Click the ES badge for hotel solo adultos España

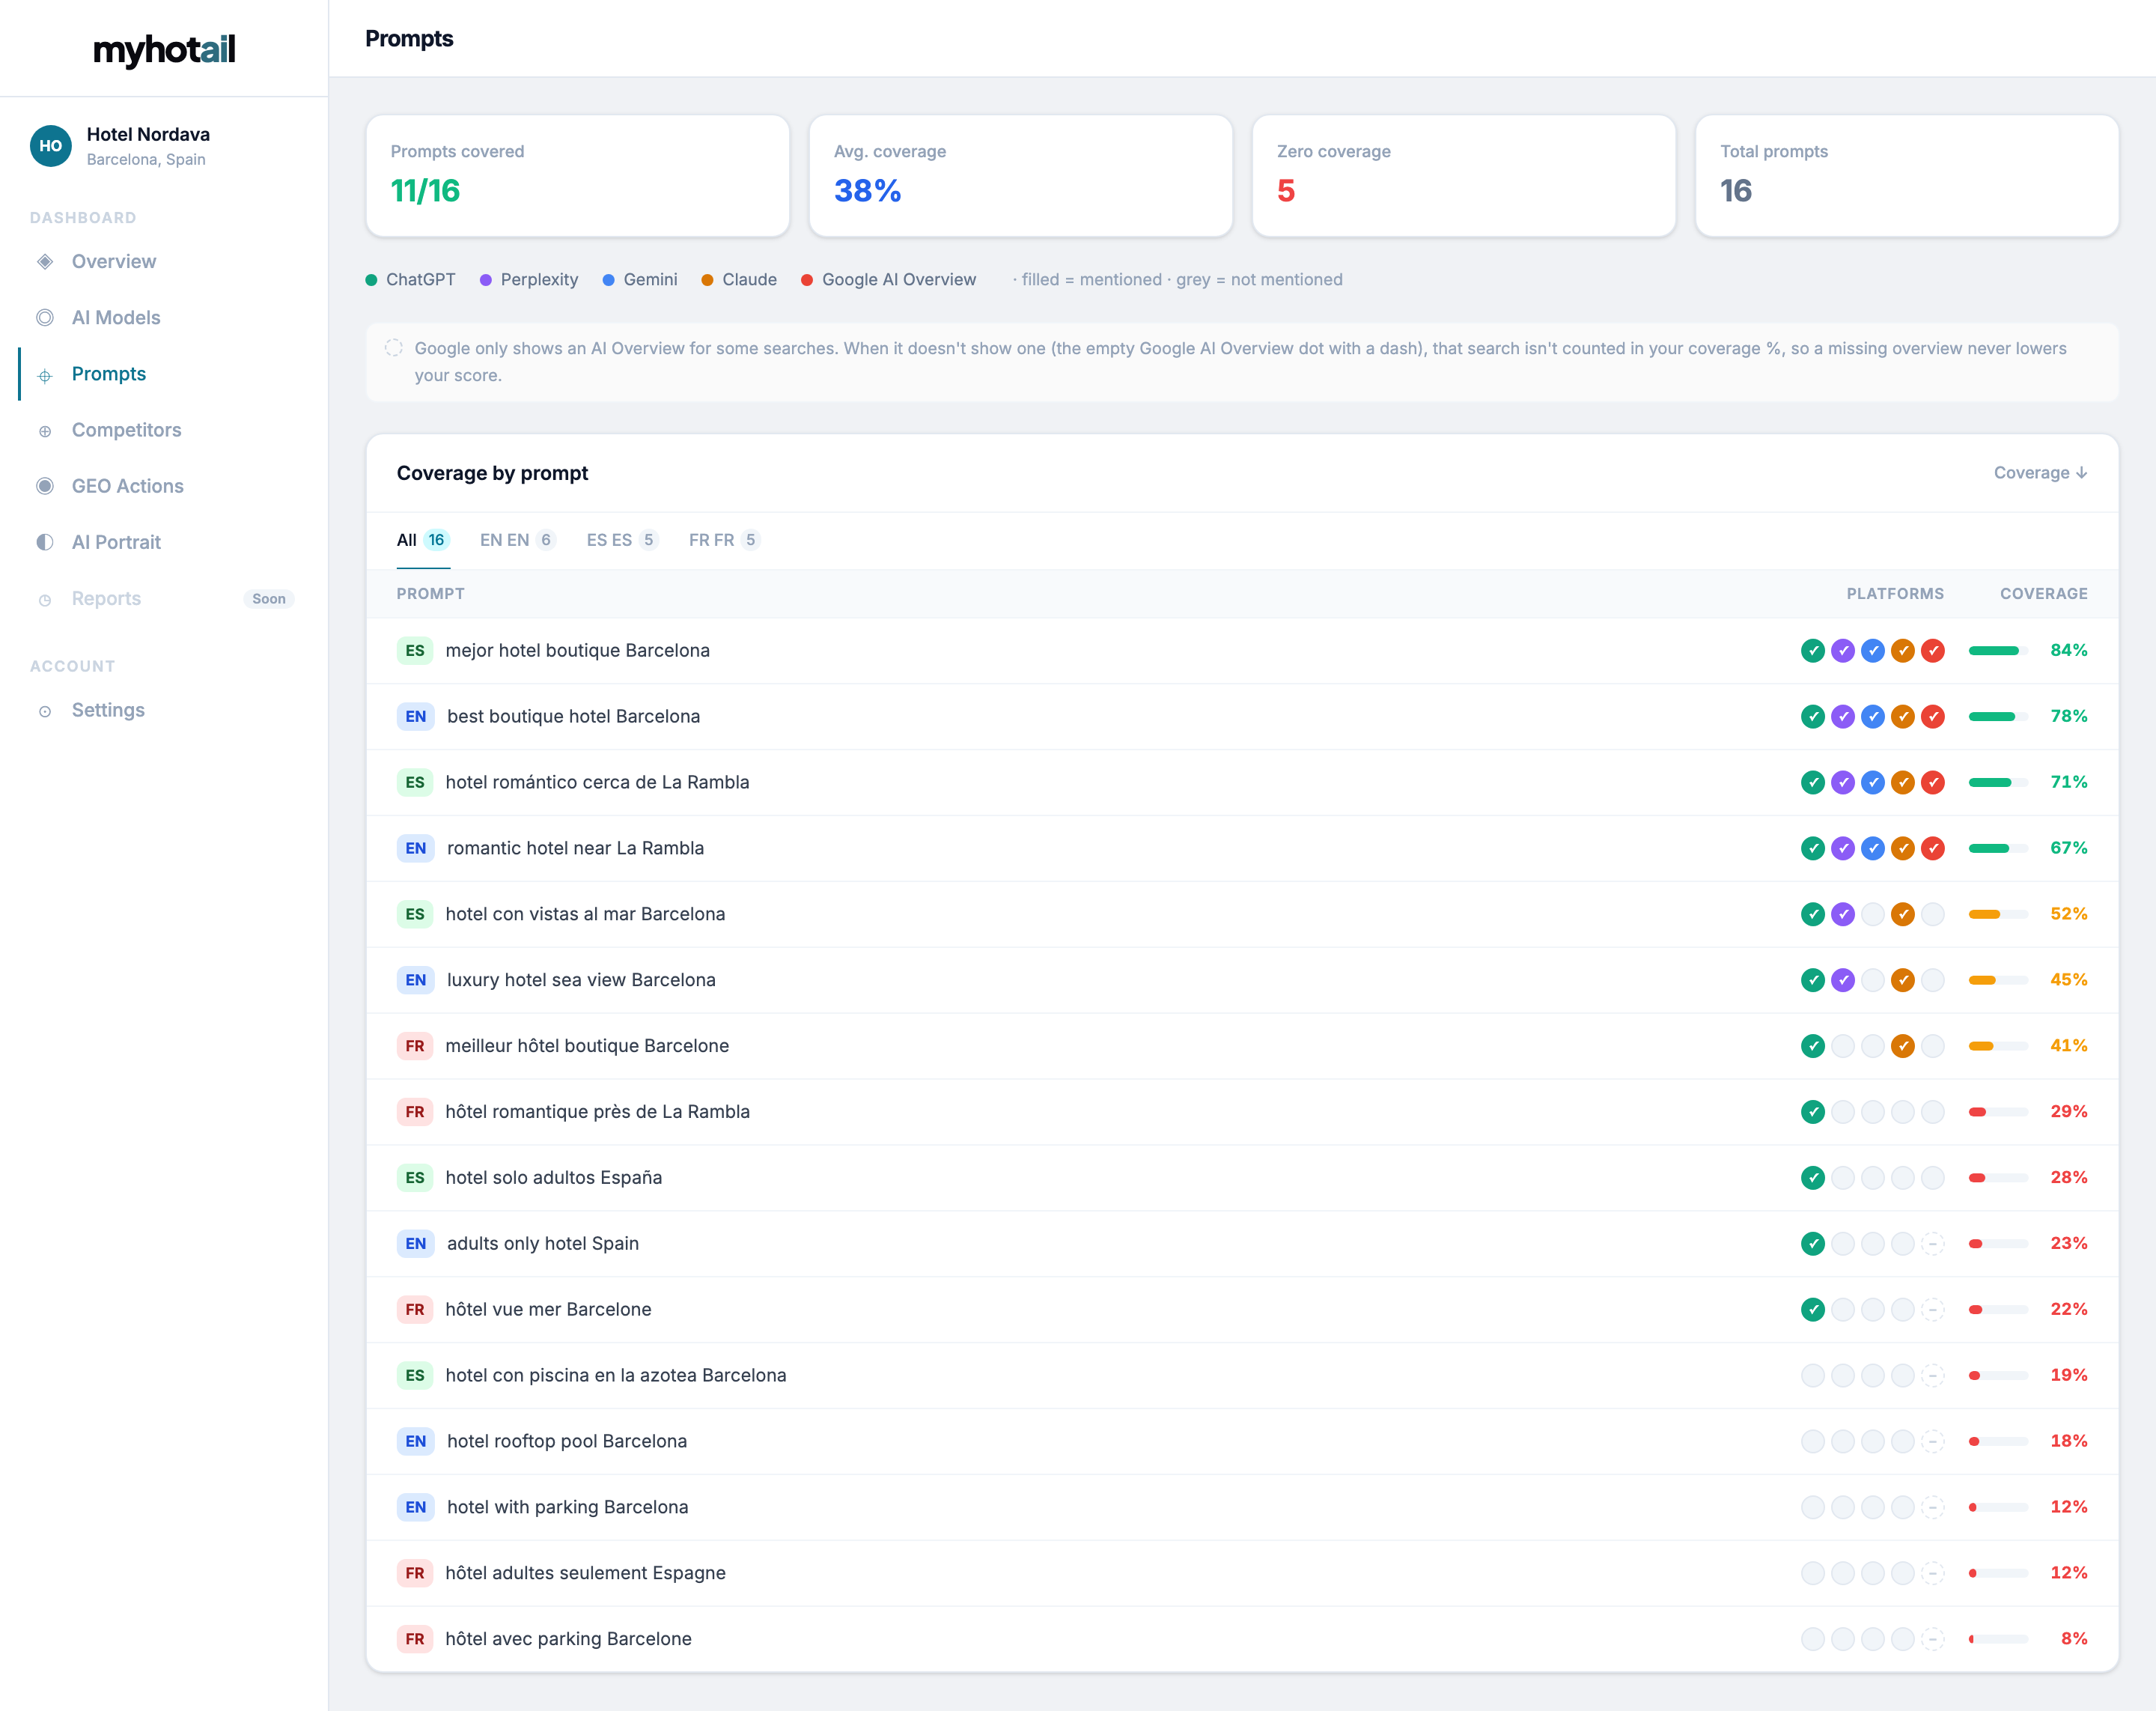coord(415,1179)
